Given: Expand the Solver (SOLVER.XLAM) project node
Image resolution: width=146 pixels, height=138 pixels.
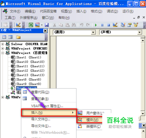Looking at the screenshot, I should pos(3,44).
